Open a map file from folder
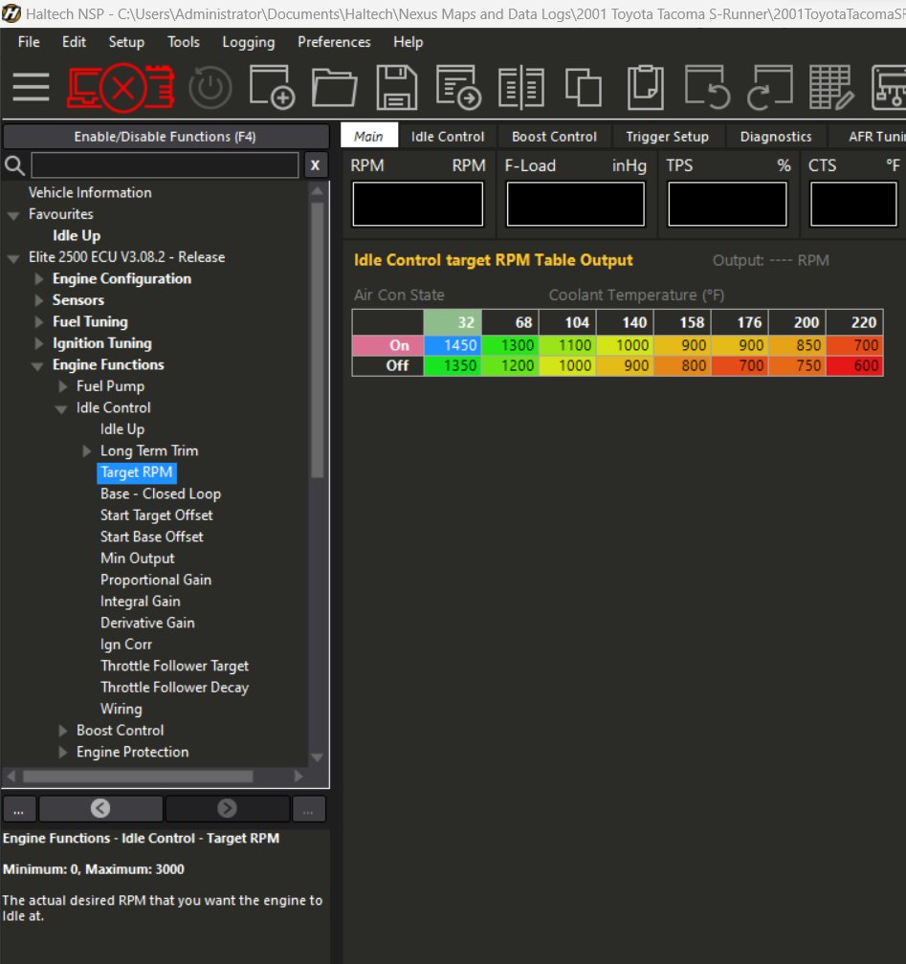906x964 pixels. (334, 89)
